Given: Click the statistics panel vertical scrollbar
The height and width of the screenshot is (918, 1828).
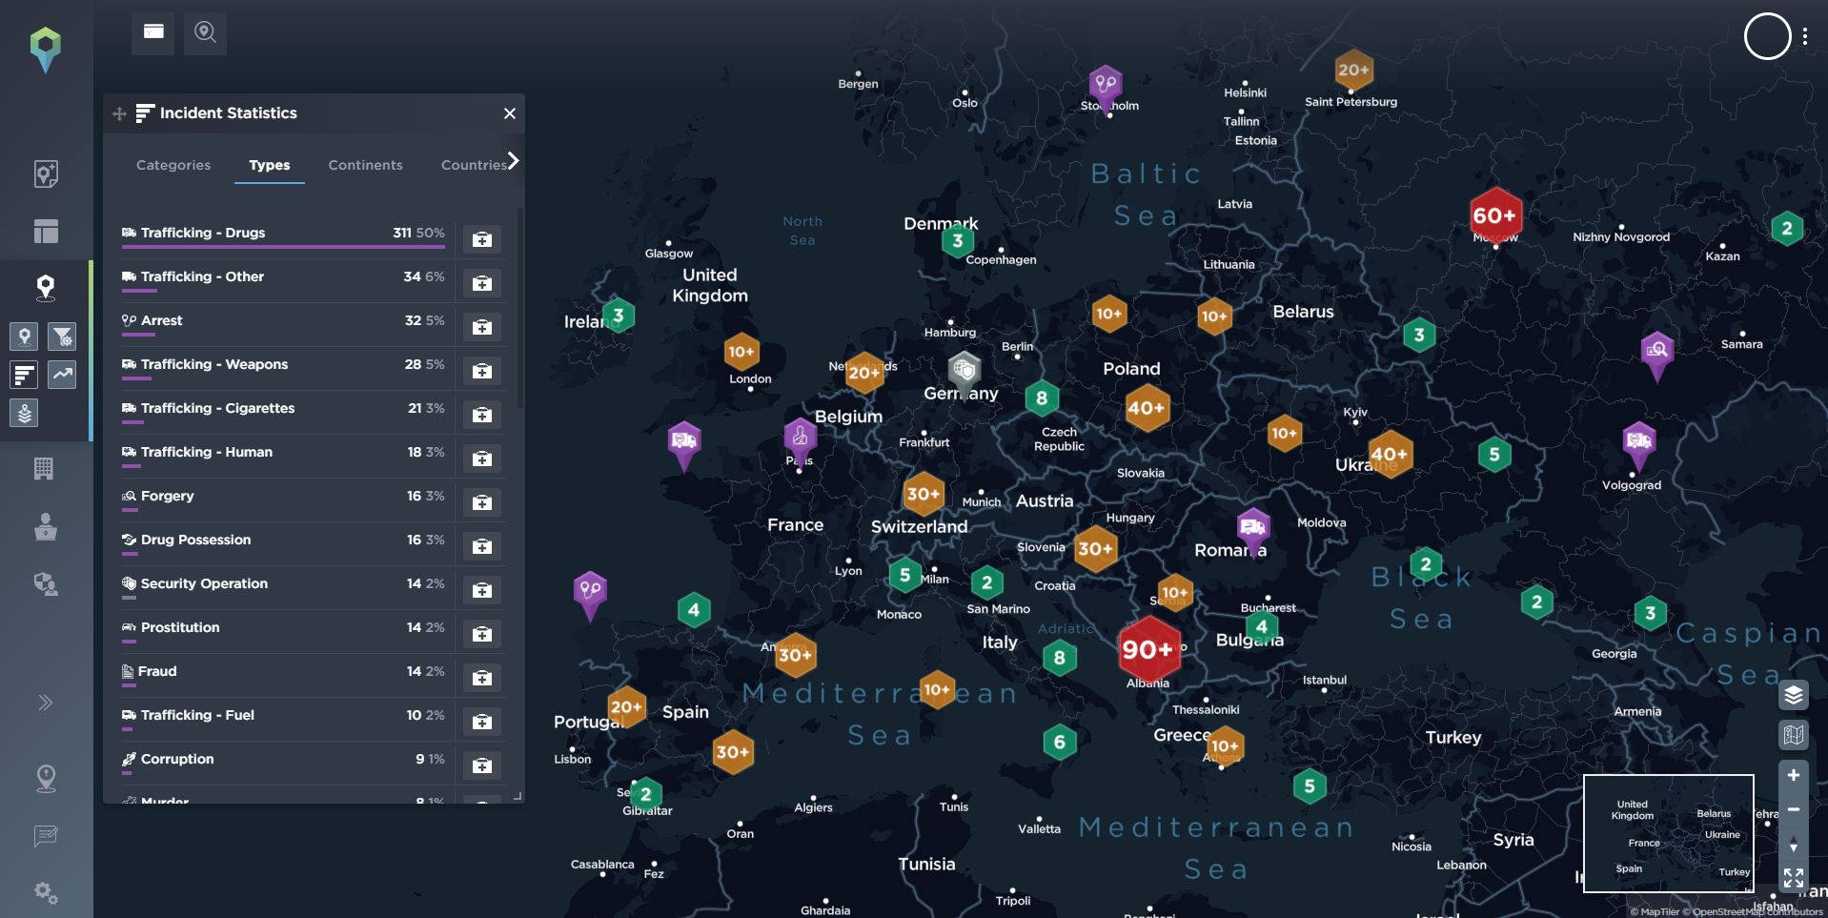Looking at the screenshot, I should point(519,310).
